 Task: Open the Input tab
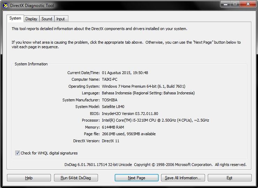coord(61,19)
